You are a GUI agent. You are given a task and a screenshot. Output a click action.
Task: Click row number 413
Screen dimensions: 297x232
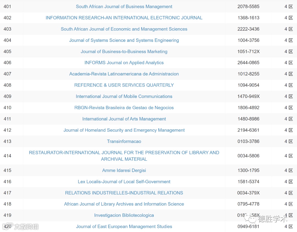[x=7, y=141]
